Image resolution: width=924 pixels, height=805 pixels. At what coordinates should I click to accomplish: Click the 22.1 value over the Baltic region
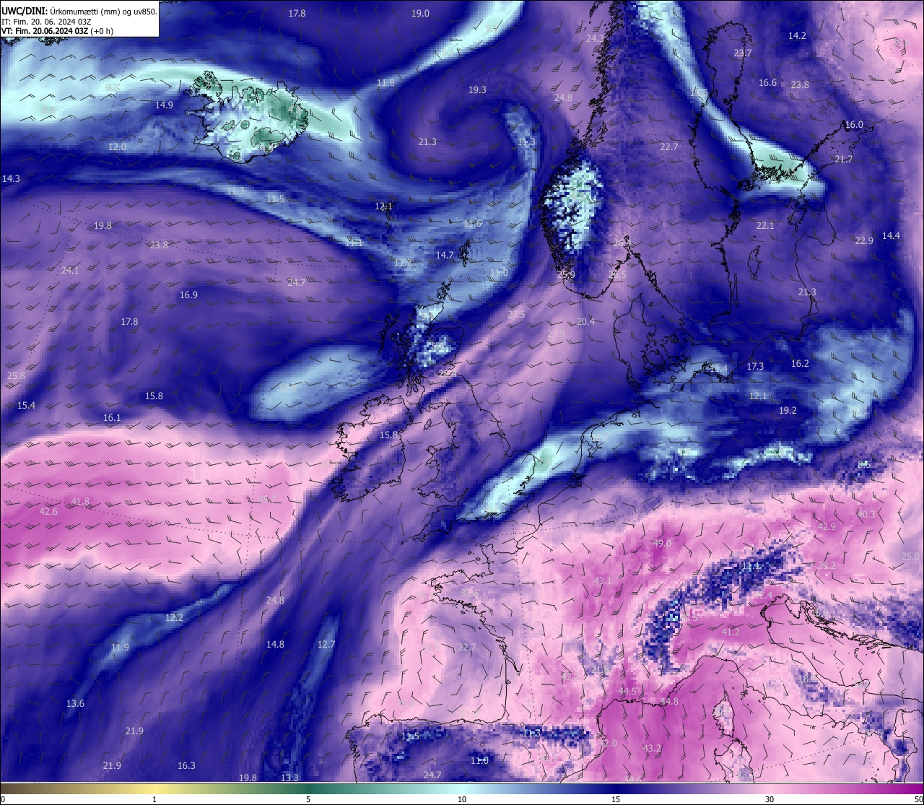(765, 225)
